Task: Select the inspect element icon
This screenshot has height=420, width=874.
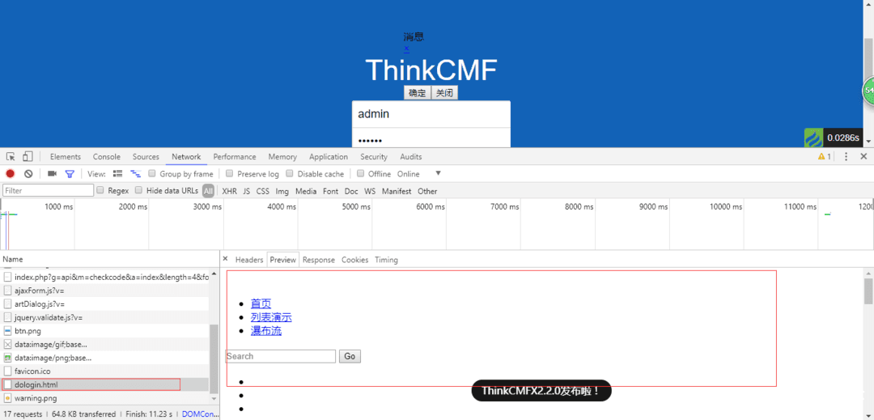Action: 11,156
